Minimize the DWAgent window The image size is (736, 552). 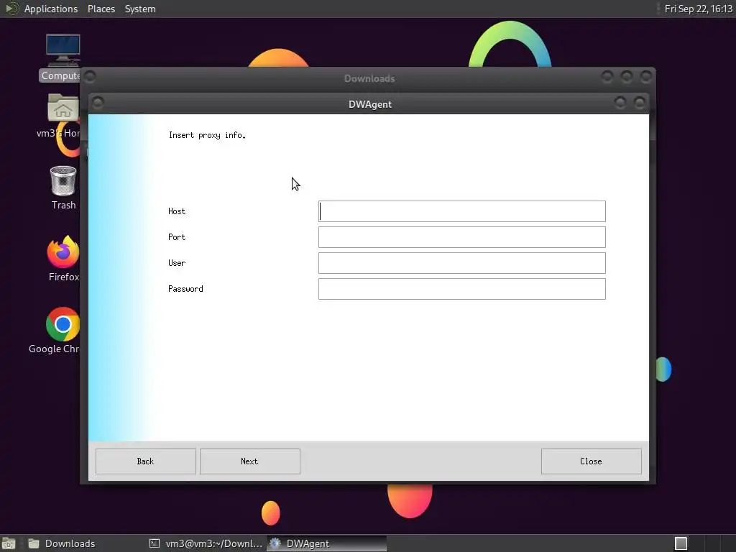pyautogui.click(x=620, y=103)
